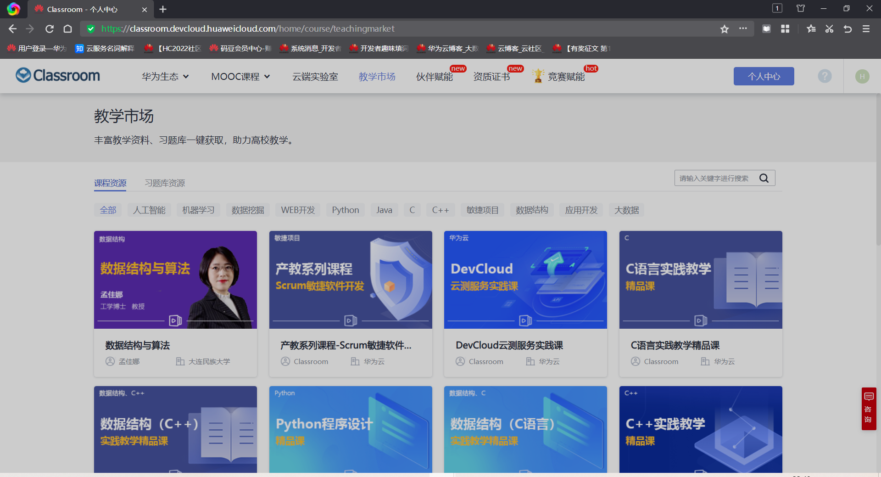Click the tab count indicator icon
Image resolution: width=881 pixels, height=477 pixels.
[777, 8]
